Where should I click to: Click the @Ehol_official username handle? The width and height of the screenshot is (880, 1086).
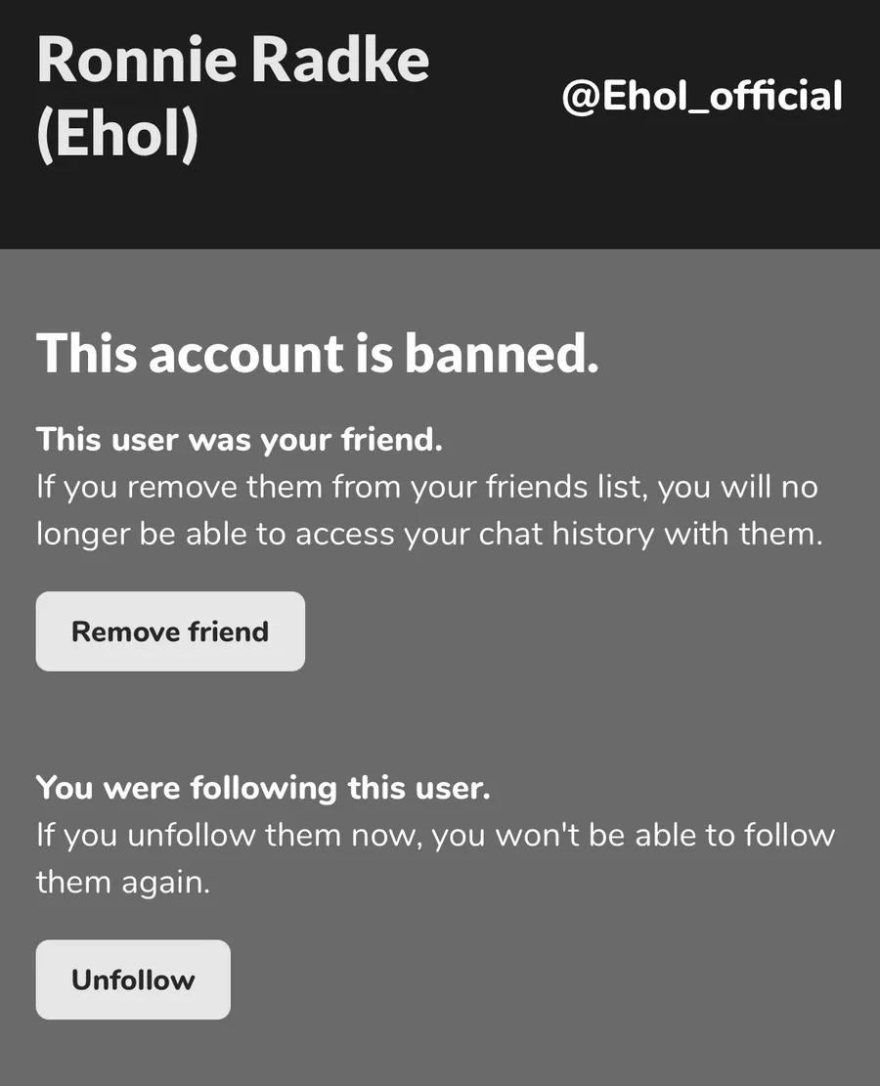click(702, 97)
